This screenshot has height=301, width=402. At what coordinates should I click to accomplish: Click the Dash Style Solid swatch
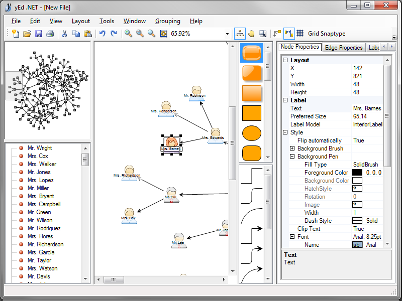pos(357,221)
